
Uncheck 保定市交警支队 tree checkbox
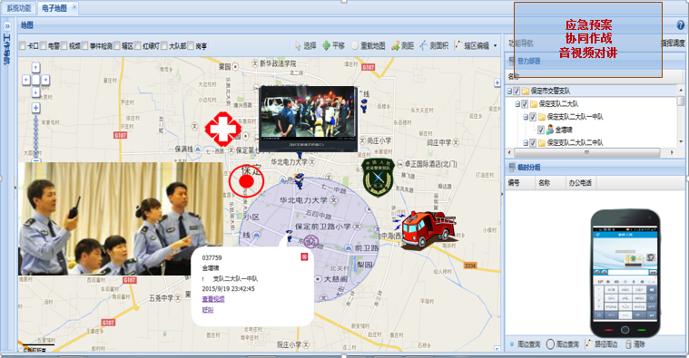pos(517,91)
